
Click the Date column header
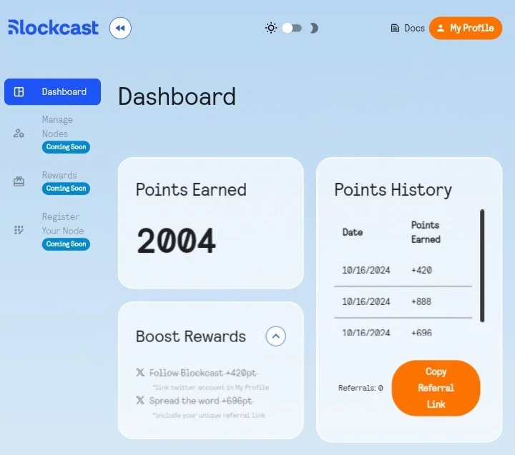[x=353, y=232]
